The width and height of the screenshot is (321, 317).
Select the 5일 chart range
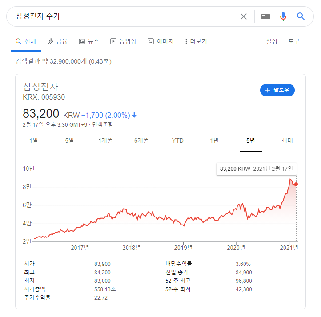[70, 140]
